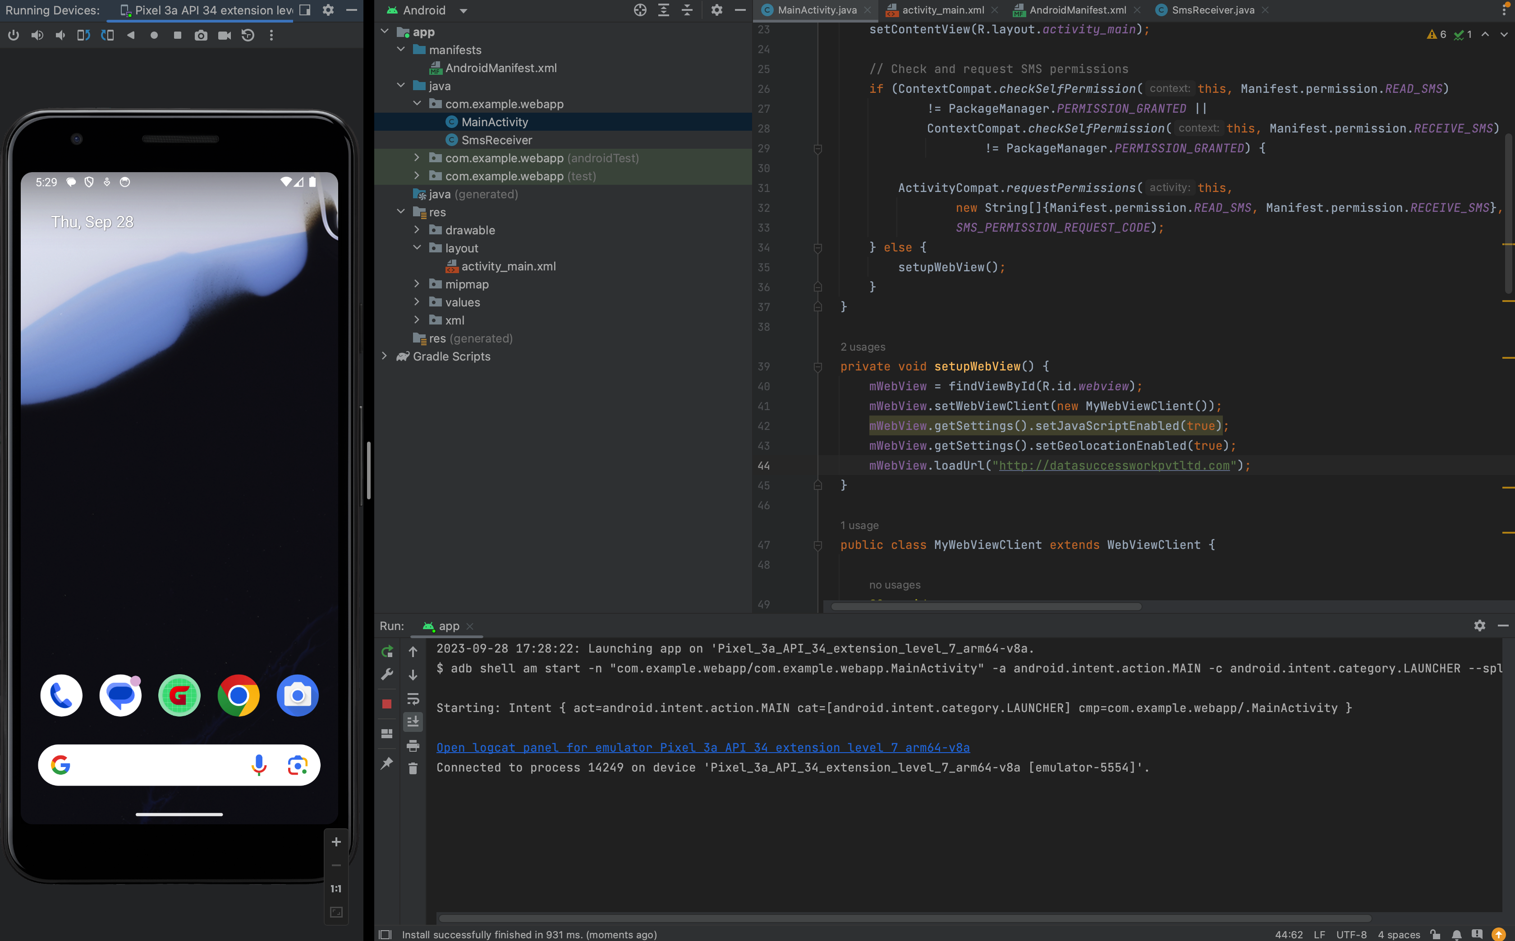Click the print icon in Run panel

point(413,745)
